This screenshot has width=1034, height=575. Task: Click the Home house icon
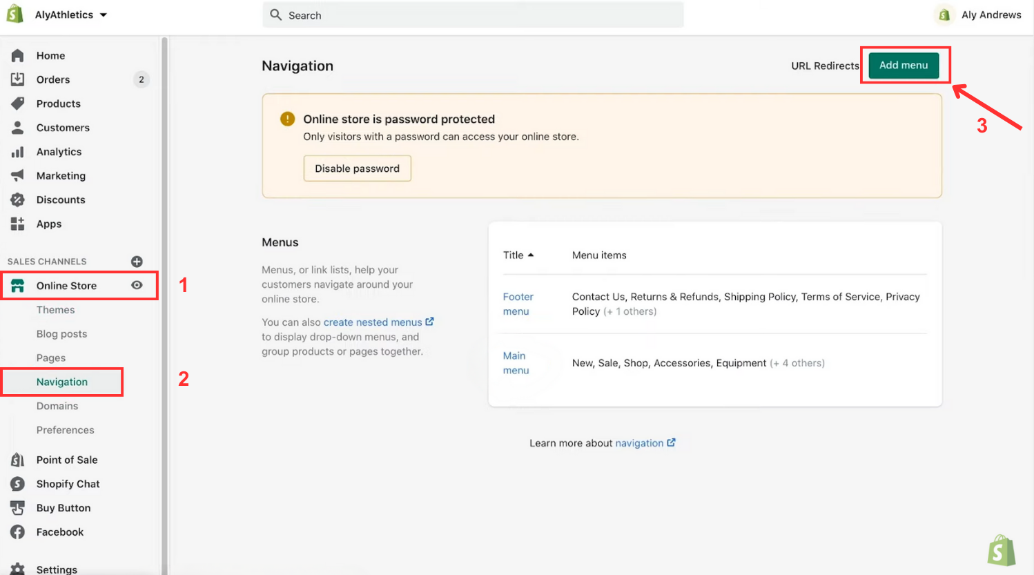pos(17,55)
